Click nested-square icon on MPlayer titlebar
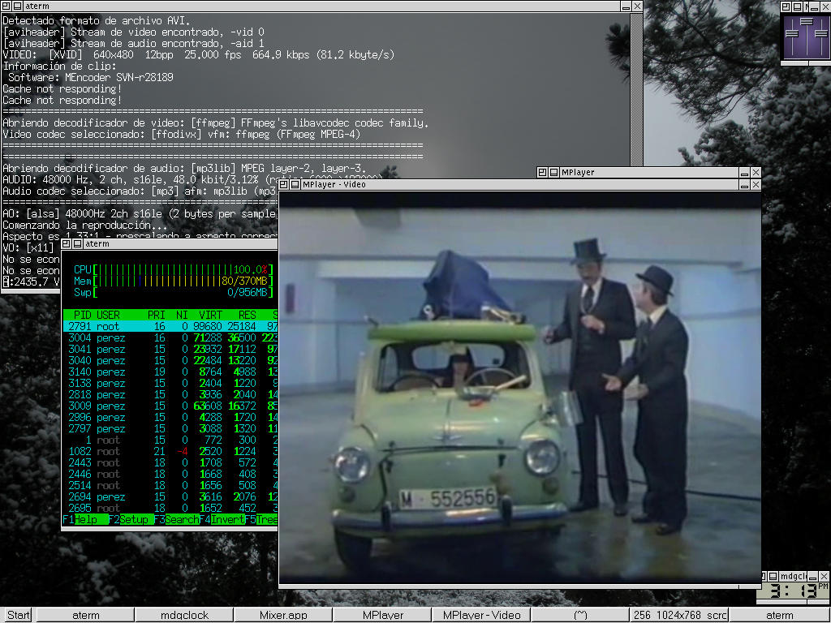The width and height of the screenshot is (831, 623). (542, 172)
